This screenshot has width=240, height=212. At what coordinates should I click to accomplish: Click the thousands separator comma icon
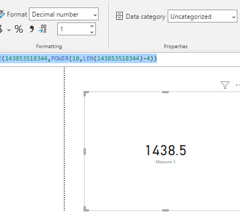point(32,29)
